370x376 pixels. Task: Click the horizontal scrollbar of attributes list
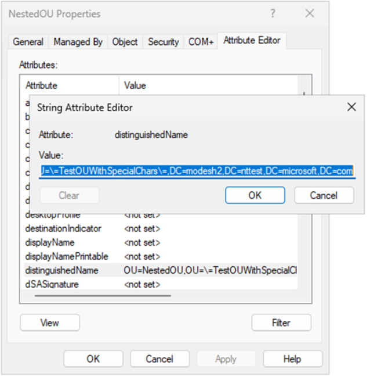[x=103, y=296]
